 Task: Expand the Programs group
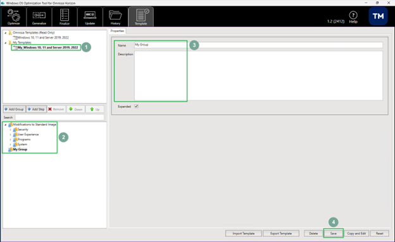pyautogui.click(x=10, y=140)
